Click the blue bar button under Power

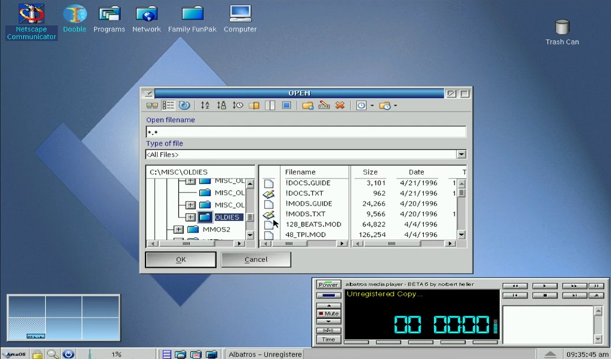[329, 296]
